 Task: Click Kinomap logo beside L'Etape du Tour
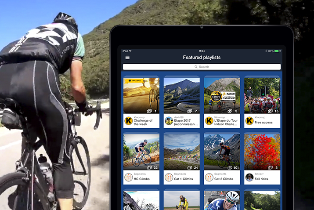tap(209, 121)
